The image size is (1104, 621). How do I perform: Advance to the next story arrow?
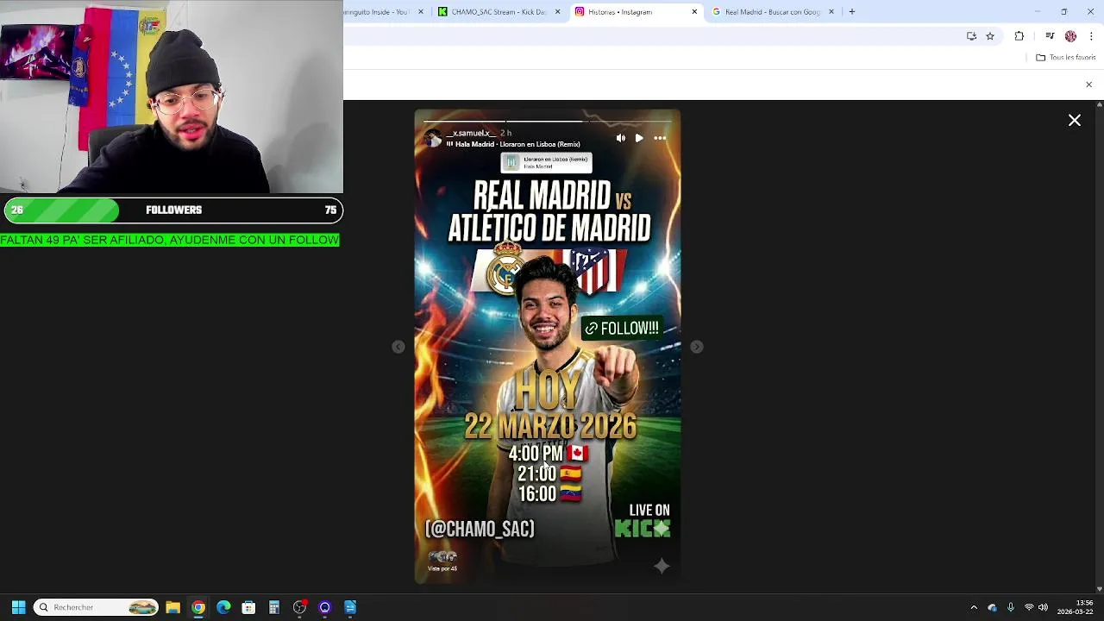click(697, 347)
